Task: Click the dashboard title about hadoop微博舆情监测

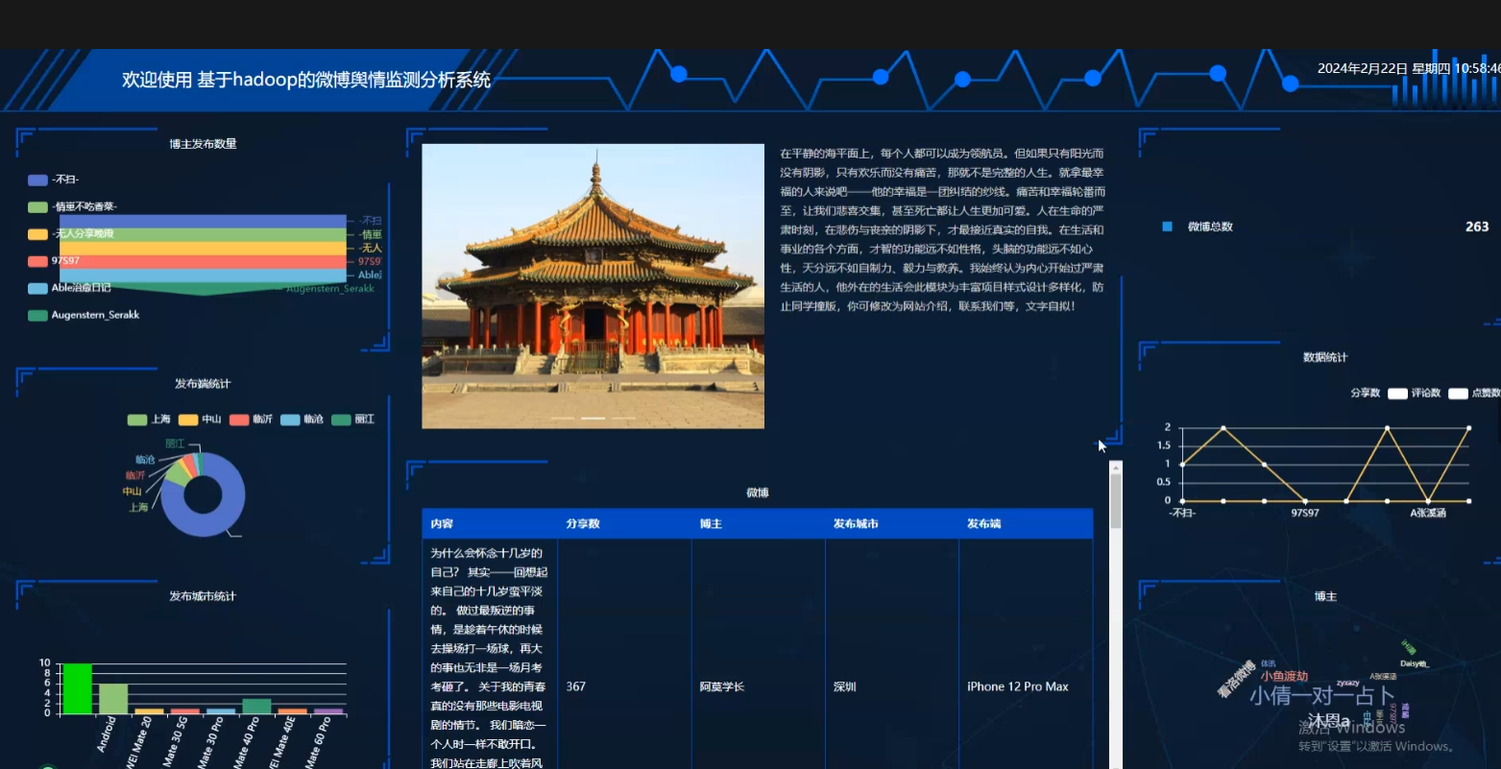Action: [306, 80]
